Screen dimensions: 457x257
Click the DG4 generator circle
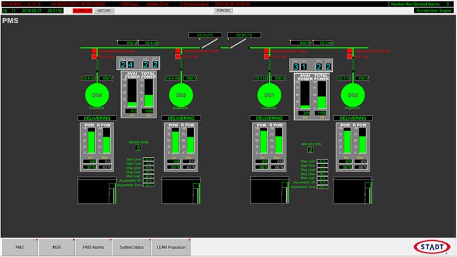[x=97, y=94]
